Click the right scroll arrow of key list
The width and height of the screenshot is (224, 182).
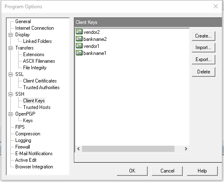(186, 149)
